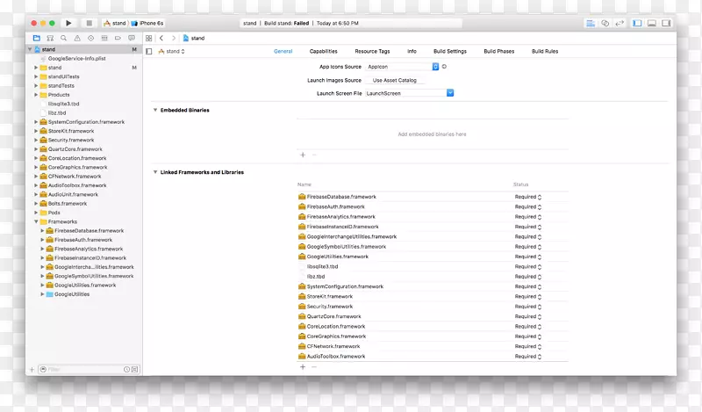Select FirebaseInstanceID.framework in navigator
The height and width of the screenshot is (412, 702).
pyautogui.click(x=90, y=257)
